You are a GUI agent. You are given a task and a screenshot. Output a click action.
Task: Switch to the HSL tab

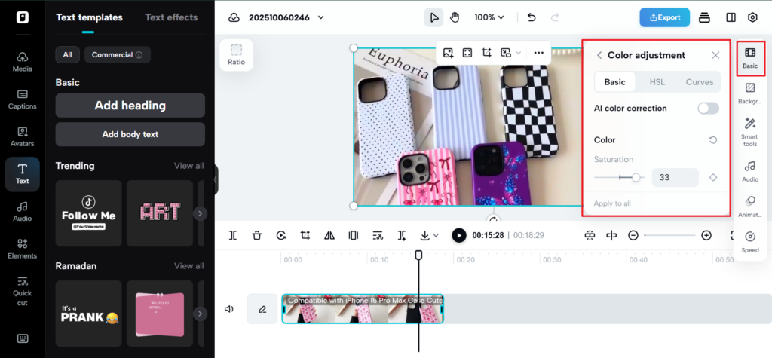[657, 82]
